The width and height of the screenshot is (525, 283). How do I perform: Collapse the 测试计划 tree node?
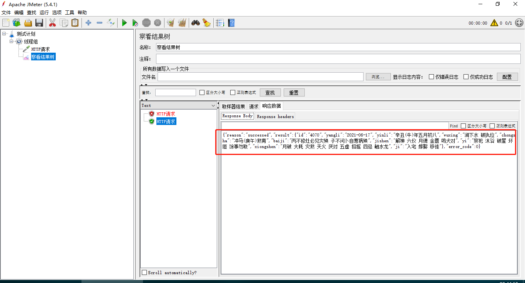pos(4,34)
